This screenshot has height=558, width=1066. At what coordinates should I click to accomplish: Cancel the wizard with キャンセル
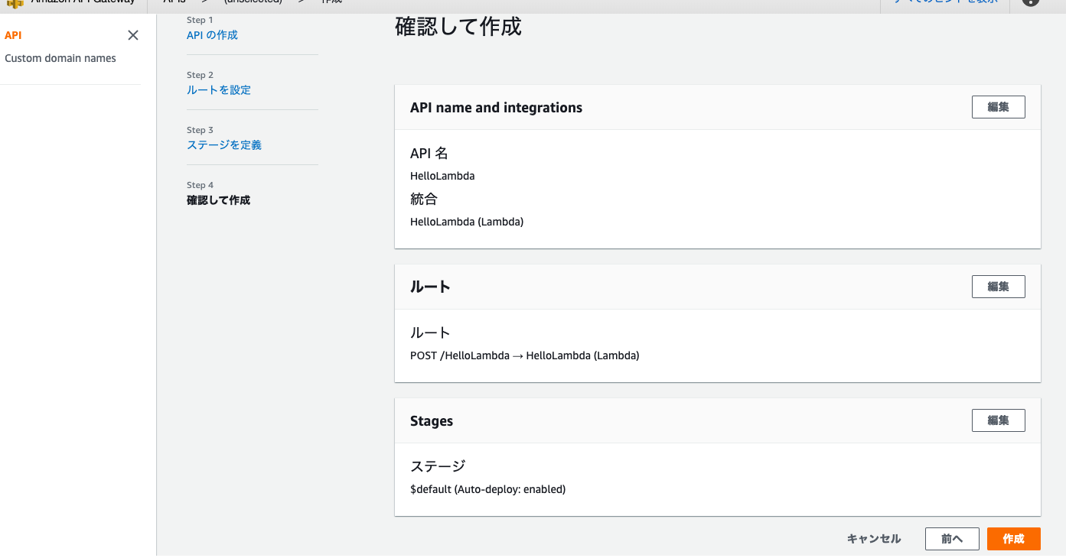[873, 538]
